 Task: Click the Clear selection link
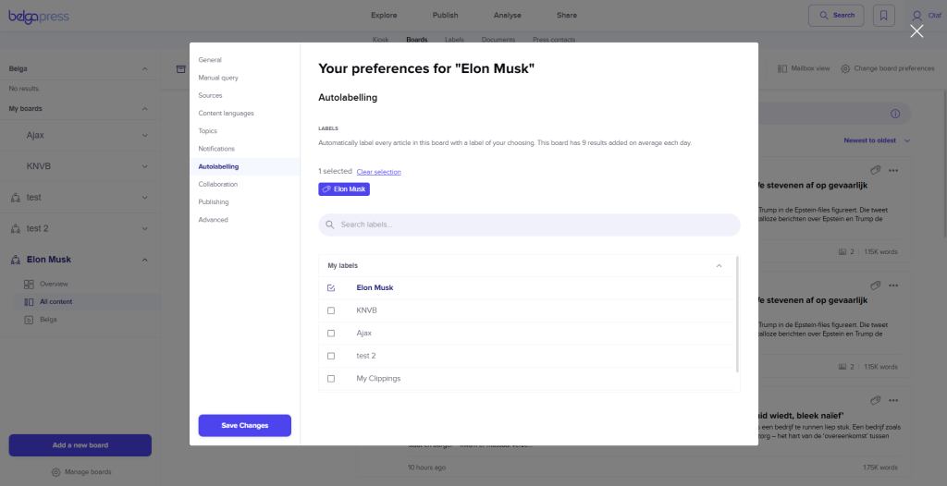[378, 172]
